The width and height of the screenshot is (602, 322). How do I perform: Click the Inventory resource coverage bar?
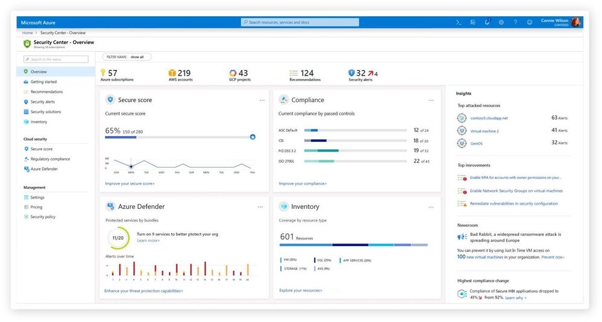(x=354, y=244)
